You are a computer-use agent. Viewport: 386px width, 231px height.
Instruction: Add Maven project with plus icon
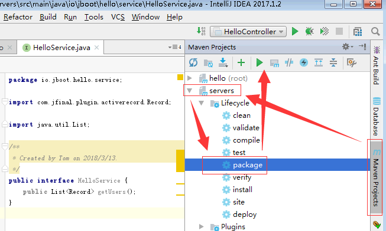pyautogui.click(x=241, y=62)
